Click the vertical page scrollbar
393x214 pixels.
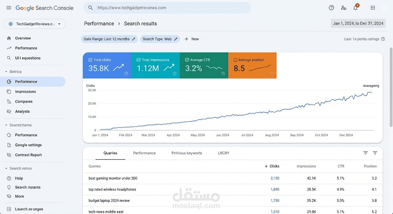tap(391, 87)
